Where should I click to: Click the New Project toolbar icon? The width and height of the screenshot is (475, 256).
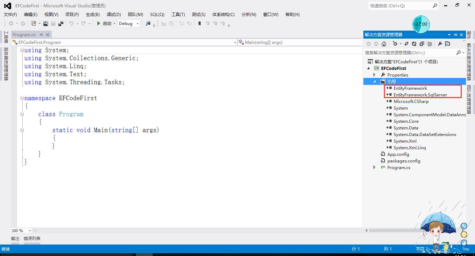coord(34,23)
